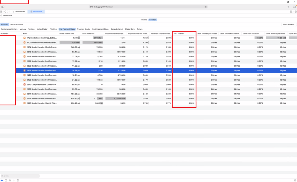Toggle the right inspector panel icon
This screenshot has height=182, width=297.
(x=294, y=7)
